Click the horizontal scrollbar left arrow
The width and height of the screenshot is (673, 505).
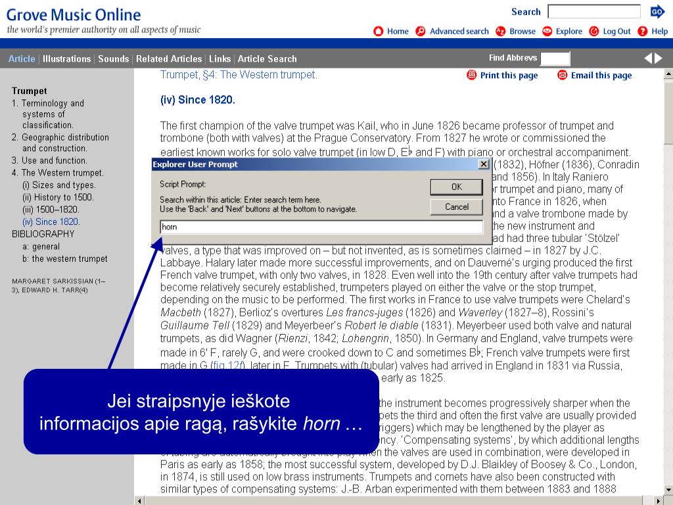[139, 500]
